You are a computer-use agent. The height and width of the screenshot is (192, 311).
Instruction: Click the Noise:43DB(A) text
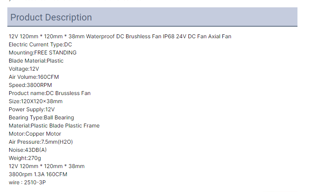27,150
